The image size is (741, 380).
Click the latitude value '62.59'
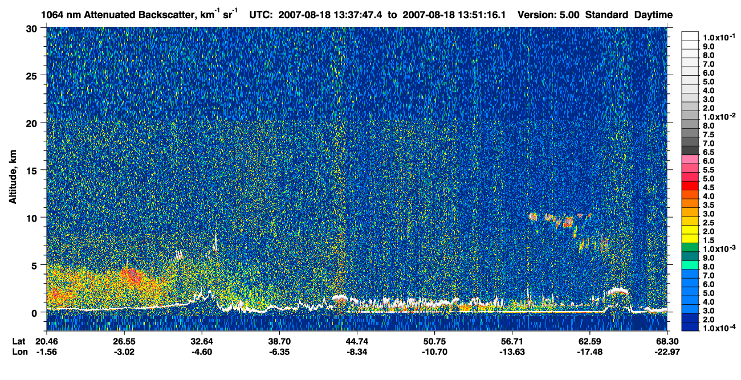tap(589, 341)
